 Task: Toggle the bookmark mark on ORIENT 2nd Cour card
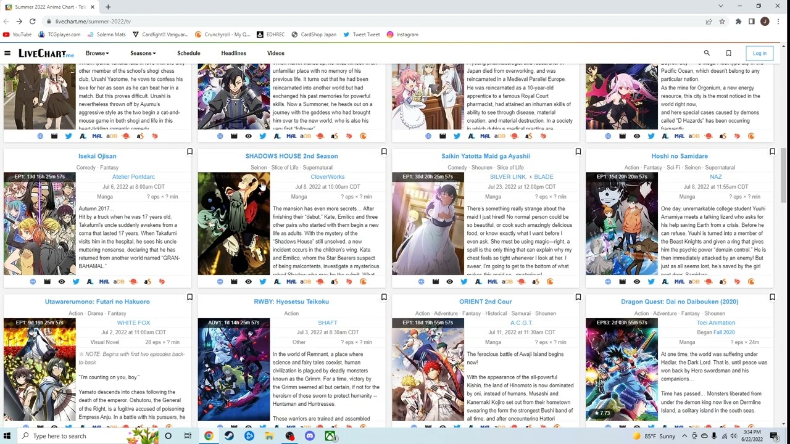[578, 297]
